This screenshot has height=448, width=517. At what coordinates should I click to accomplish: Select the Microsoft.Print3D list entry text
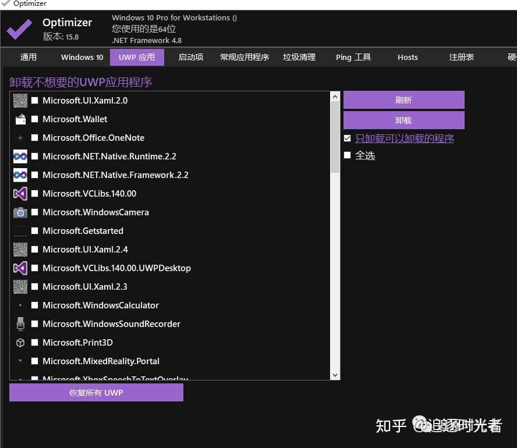pyautogui.click(x=78, y=343)
